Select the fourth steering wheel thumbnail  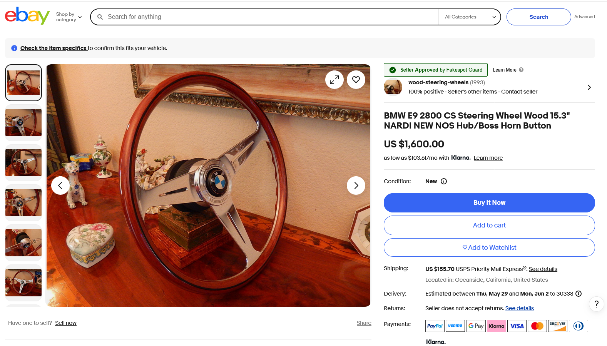[x=23, y=203]
